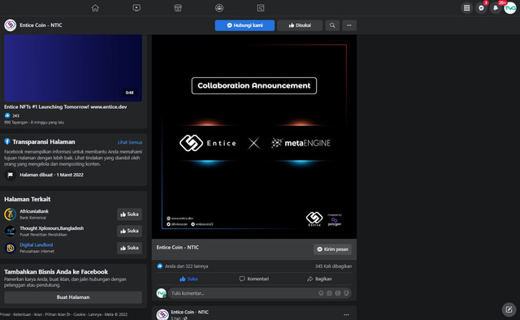Image resolution: width=520 pixels, height=320 pixels.
Task: Click Entice Coin - NTIC author of next post
Action: click(189, 312)
